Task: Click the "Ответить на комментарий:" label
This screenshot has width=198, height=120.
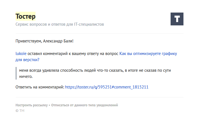Action: [40, 87]
